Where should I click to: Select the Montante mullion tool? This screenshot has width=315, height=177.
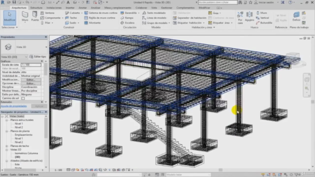(x=93, y=23)
